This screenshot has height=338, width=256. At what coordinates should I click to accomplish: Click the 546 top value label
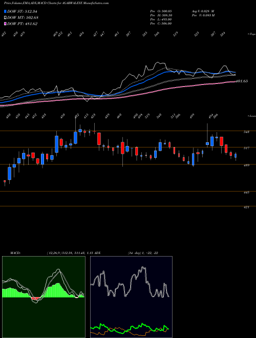(x=157, y=34)
